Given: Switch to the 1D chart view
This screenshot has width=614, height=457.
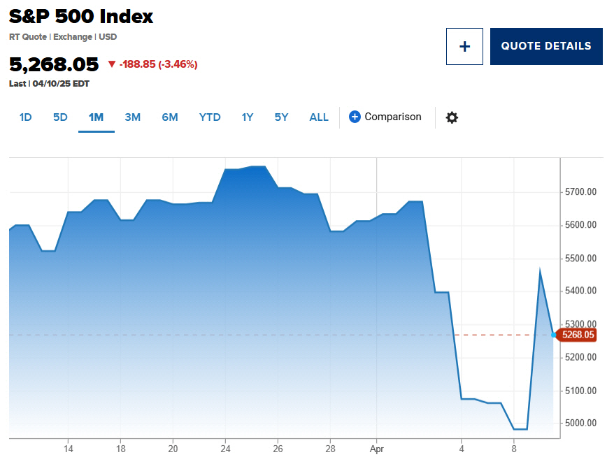Looking at the screenshot, I should tap(25, 117).
